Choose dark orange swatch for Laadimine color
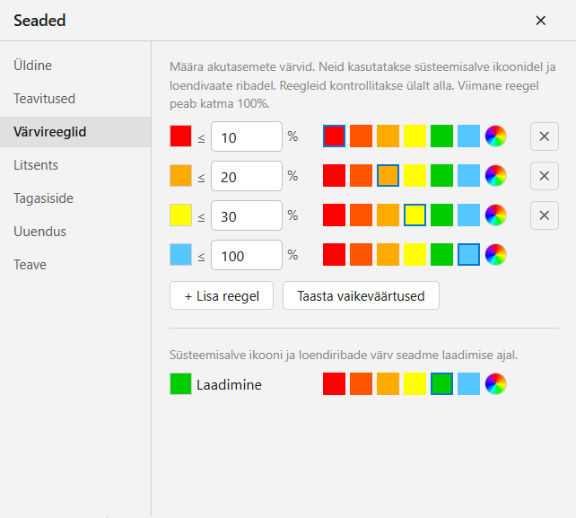 [361, 384]
